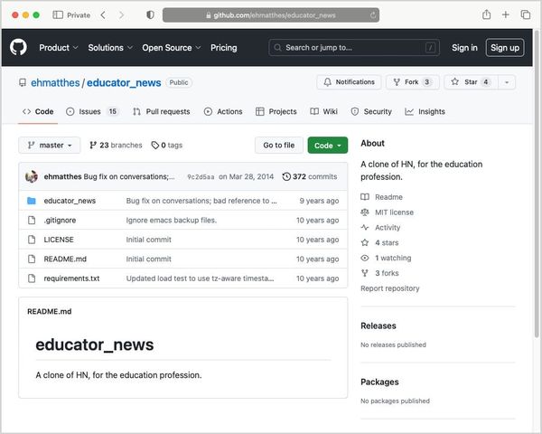Star the repository
The width and height of the screenshot is (542, 434).
point(471,82)
